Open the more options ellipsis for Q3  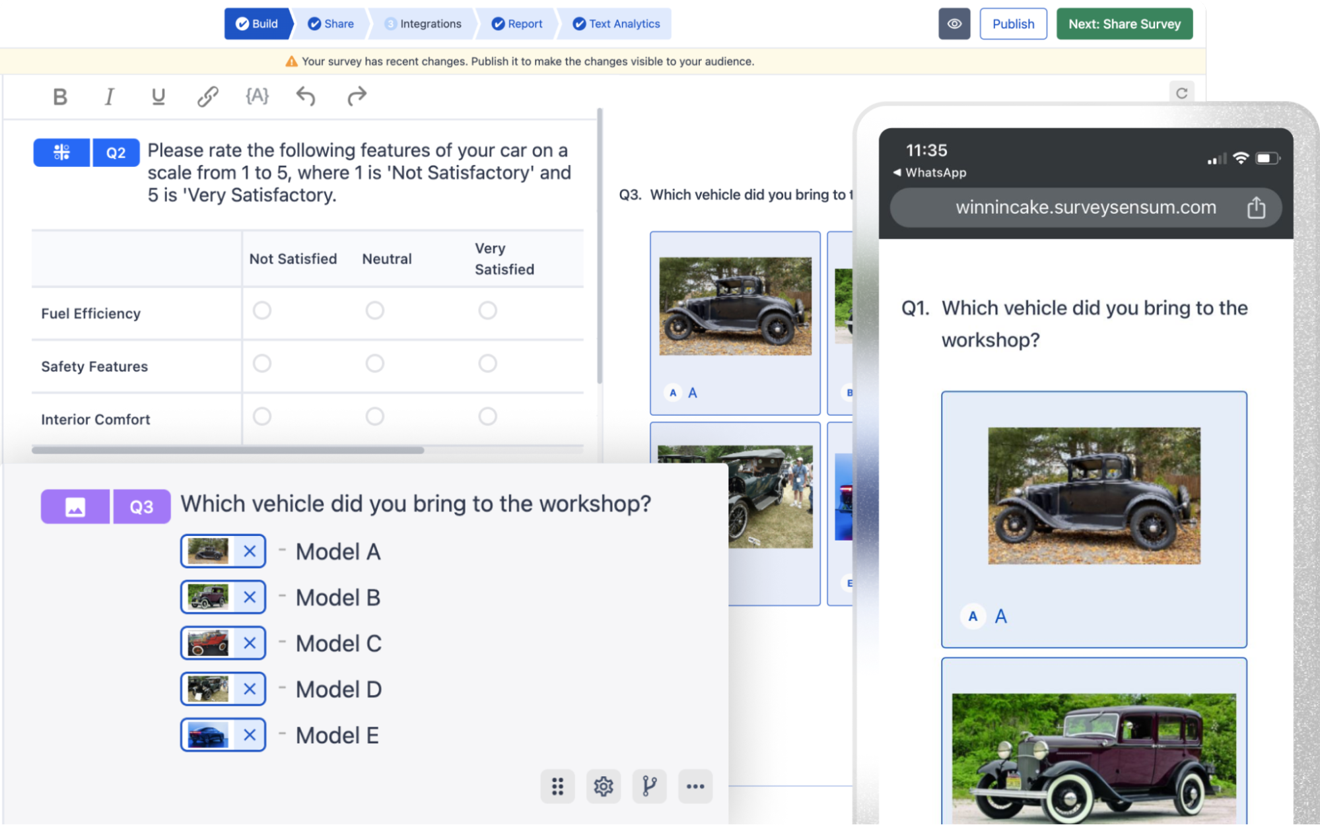(x=695, y=786)
